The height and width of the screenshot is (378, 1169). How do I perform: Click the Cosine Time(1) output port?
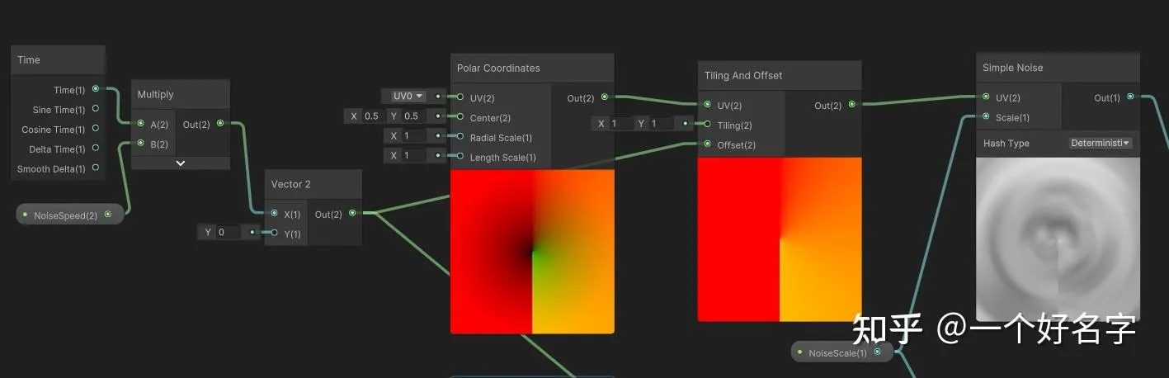click(96, 129)
